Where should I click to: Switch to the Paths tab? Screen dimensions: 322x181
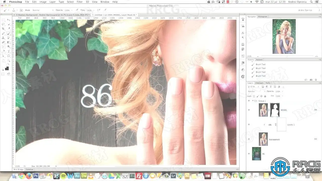click(x=268, y=83)
